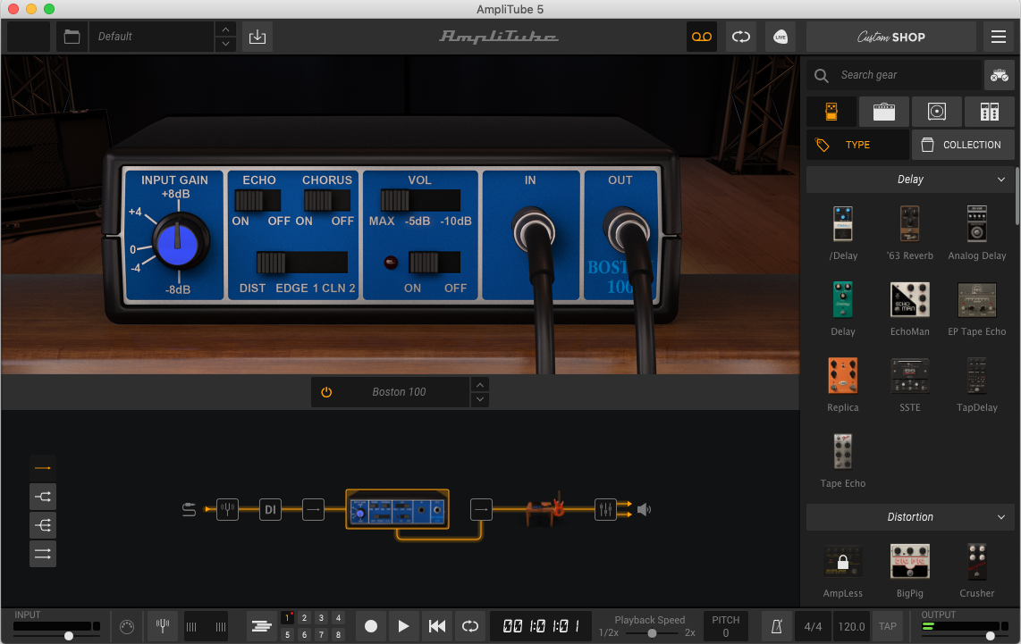Click the up arrow next to Boston 100
This screenshot has width=1021, height=644.
click(x=480, y=385)
